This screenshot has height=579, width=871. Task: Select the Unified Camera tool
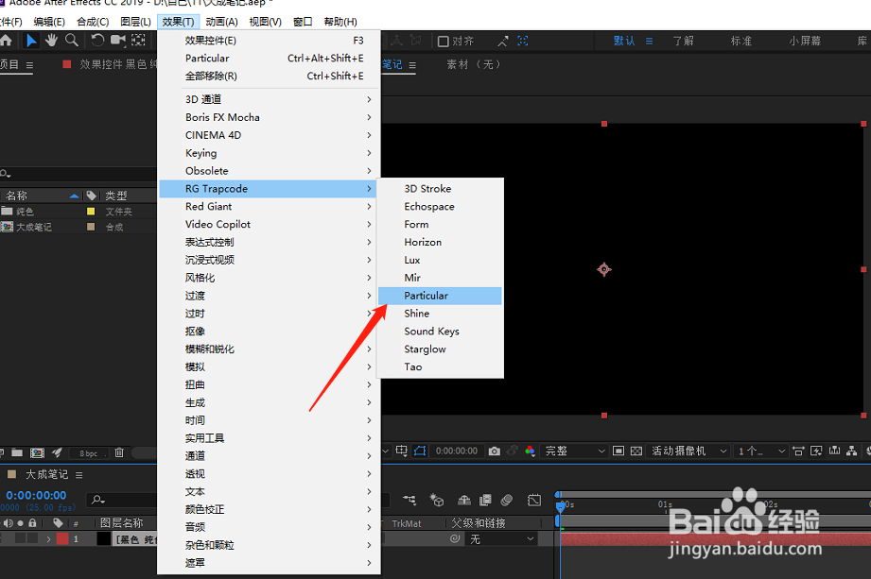(x=118, y=41)
